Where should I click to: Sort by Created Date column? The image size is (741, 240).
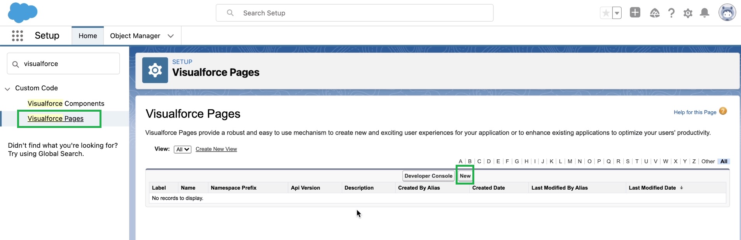coord(489,188)
